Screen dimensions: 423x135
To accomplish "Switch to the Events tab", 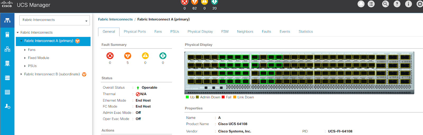I will 285,31.
